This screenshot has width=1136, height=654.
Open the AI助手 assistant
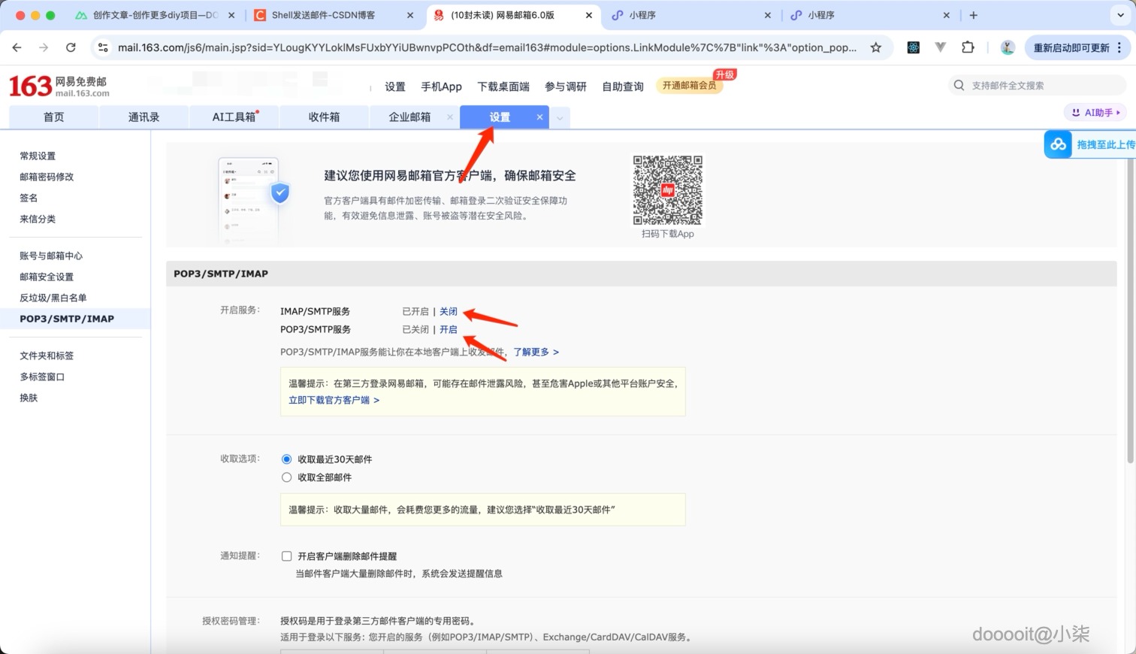pos(1094,112)
